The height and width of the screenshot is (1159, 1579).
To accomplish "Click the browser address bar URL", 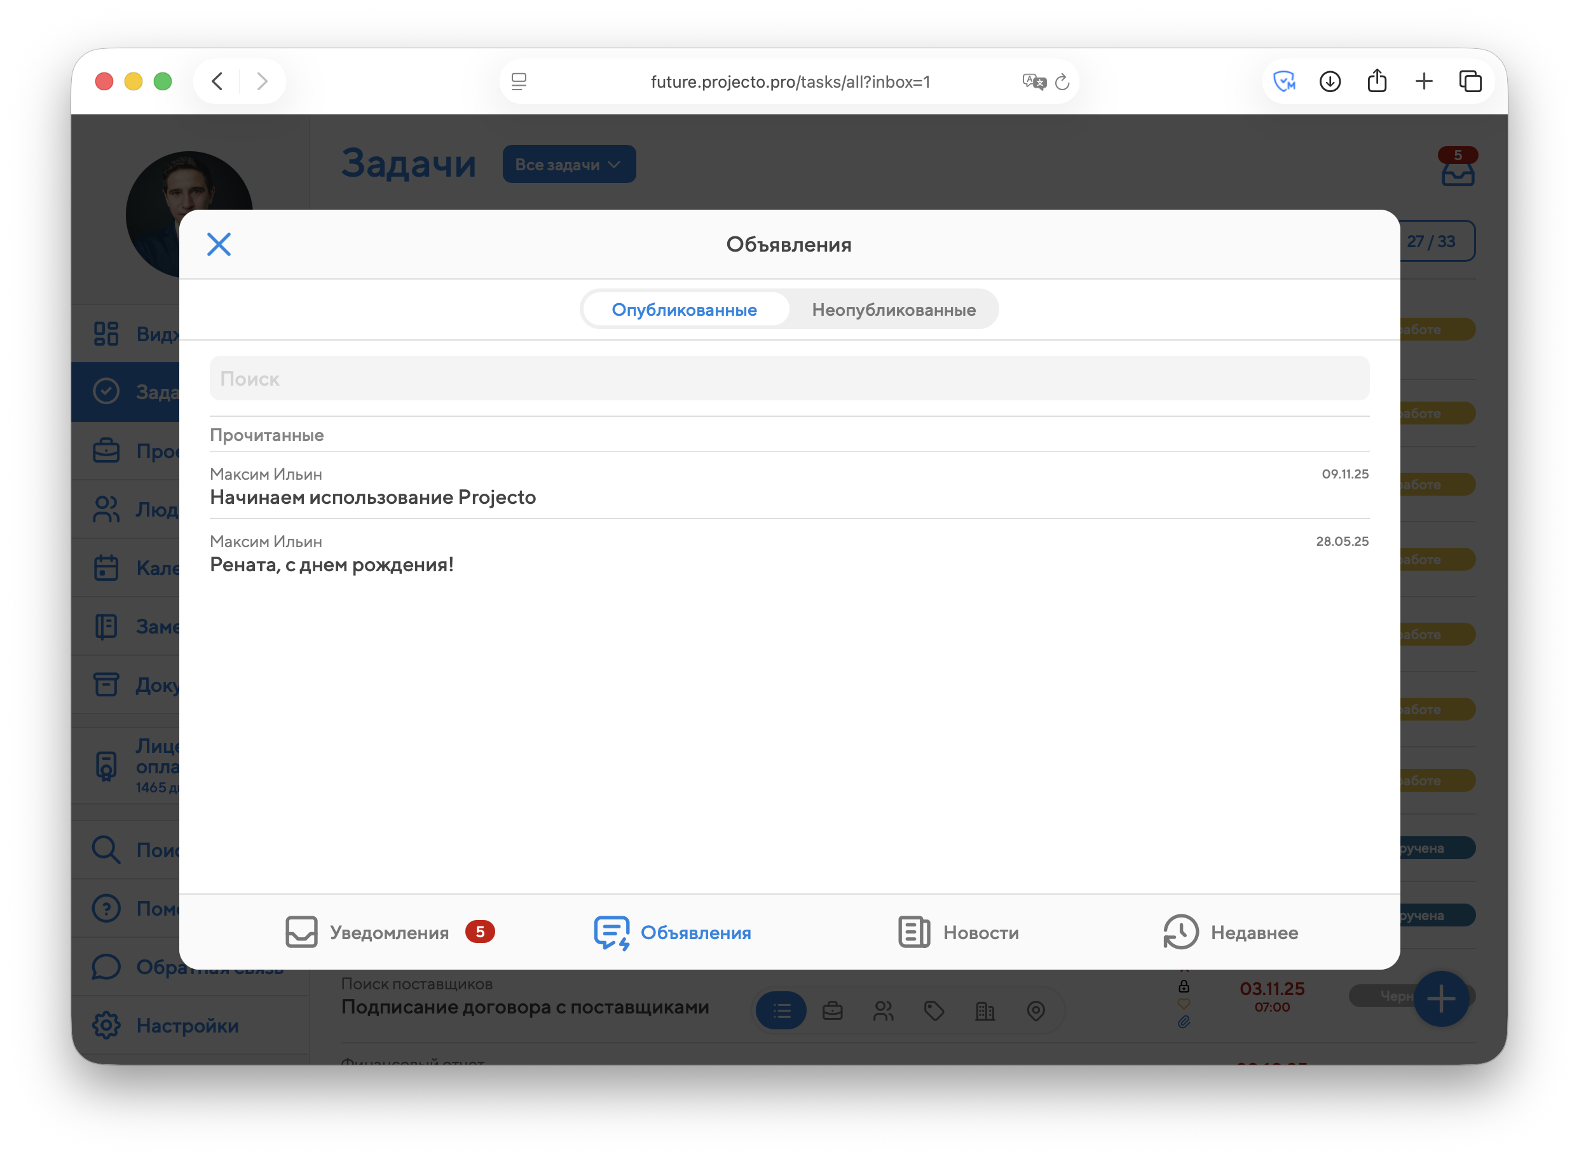I will (x=790, y=81).
